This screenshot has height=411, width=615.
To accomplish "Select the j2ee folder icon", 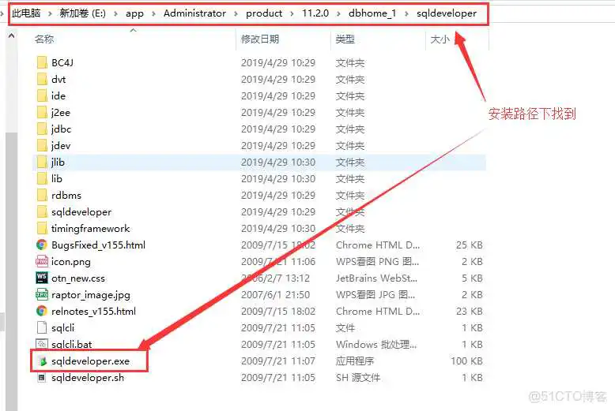I will (42, 112).
